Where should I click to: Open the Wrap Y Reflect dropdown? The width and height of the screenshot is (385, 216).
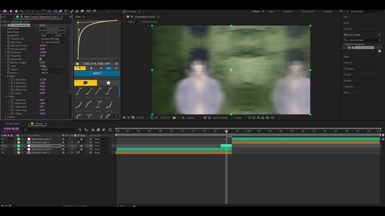pyautogui.click(x=52, y=73)
